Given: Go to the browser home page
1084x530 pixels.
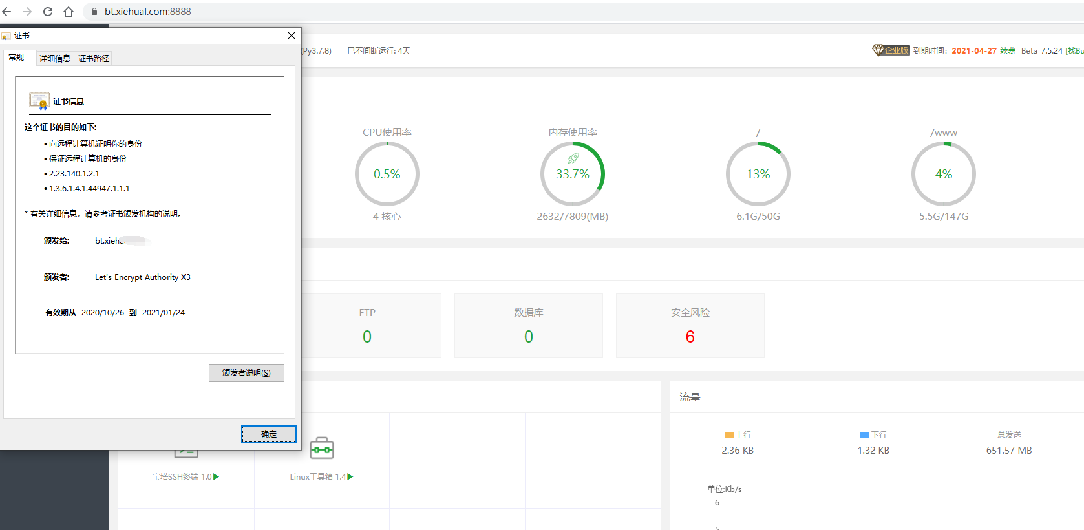Looking at the screenshot, I should tap(69, 12).
